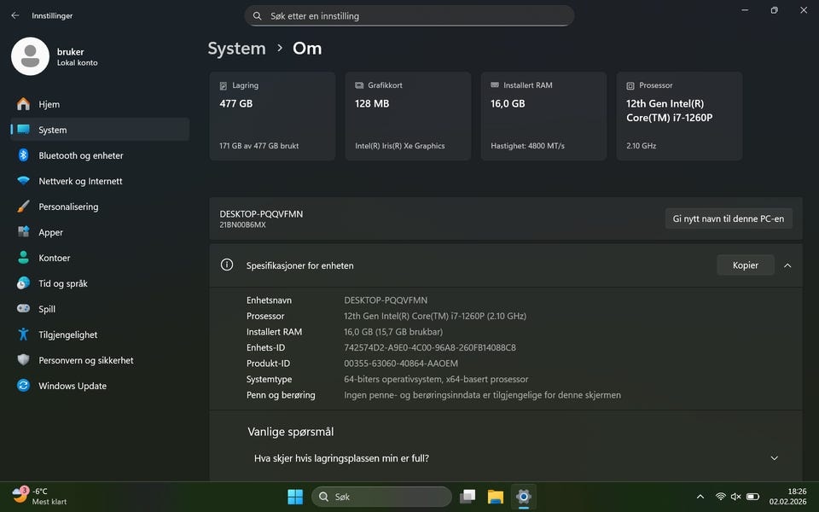The height and width of the screenshot is (512, 819).
Task: Go to Hjem in the sidebar
Action: 100,104
